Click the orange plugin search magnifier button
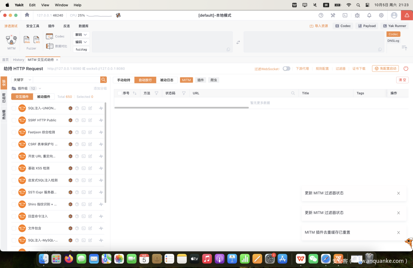 pyautogui.click(x=104, y=80)
